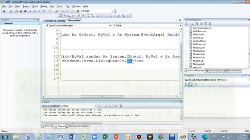This screenshot has width=250, height=140.
Task: Switch to the Resource View tab
Action: click(x=233, y=71)
